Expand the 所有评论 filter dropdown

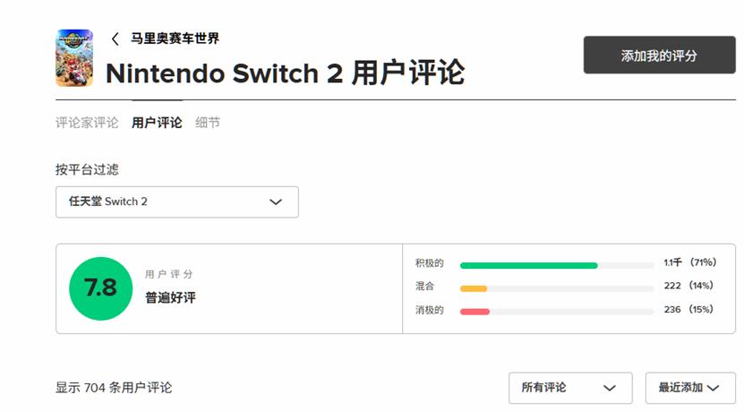coord(569,388)
